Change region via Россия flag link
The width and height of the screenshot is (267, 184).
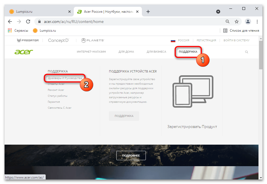(180, 40)
